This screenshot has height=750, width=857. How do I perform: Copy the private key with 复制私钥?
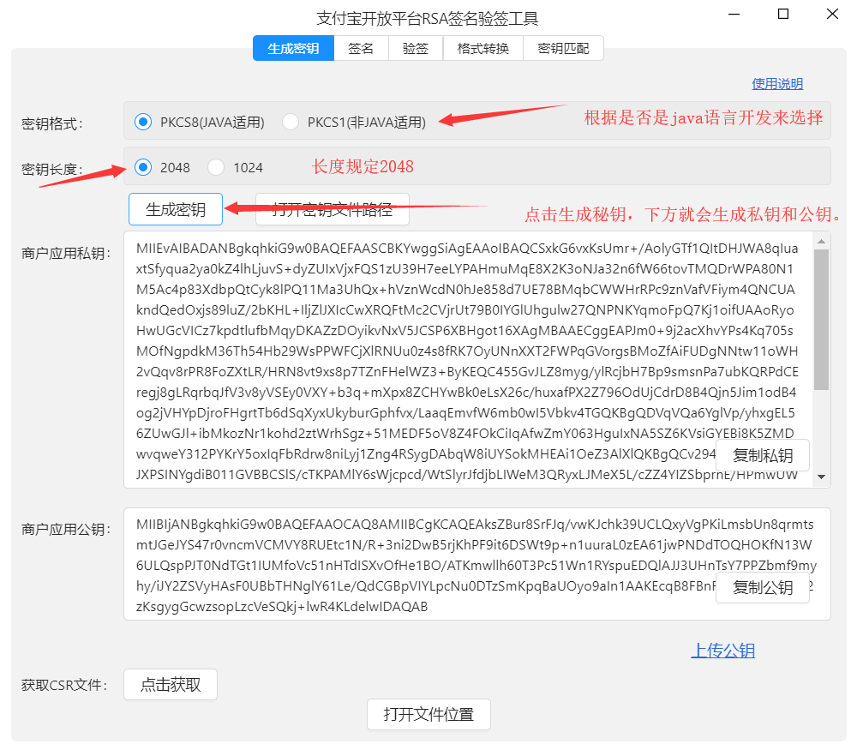(763, 455)
